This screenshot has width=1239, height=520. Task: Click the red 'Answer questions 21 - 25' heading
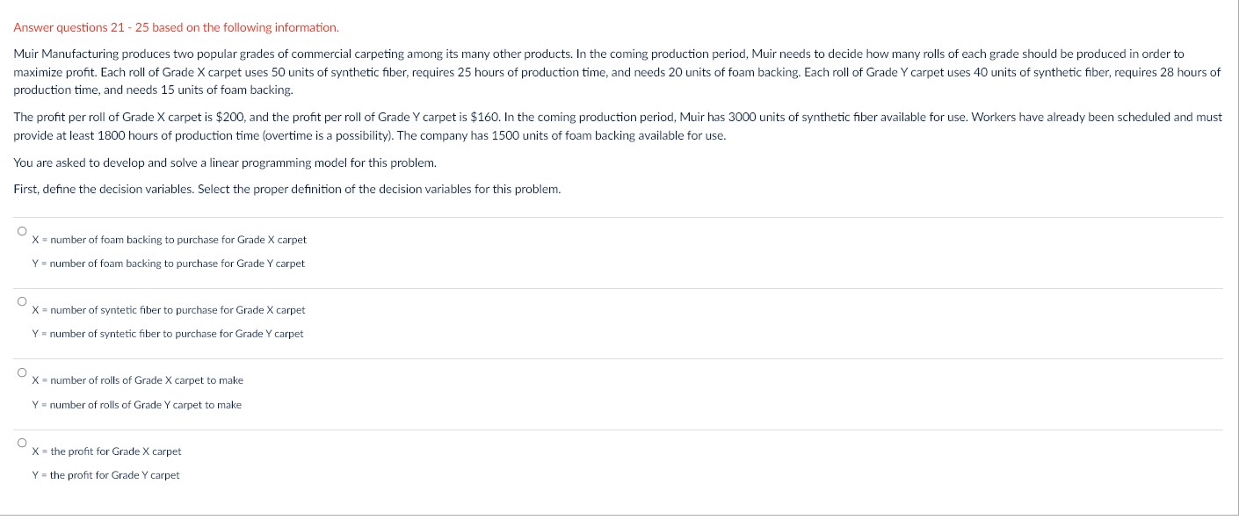pyautogui.click(x=176, y=28)
